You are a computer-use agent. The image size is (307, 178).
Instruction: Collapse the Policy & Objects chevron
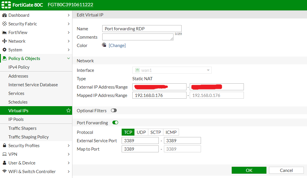pyautogui.click(x=69, y=58)
